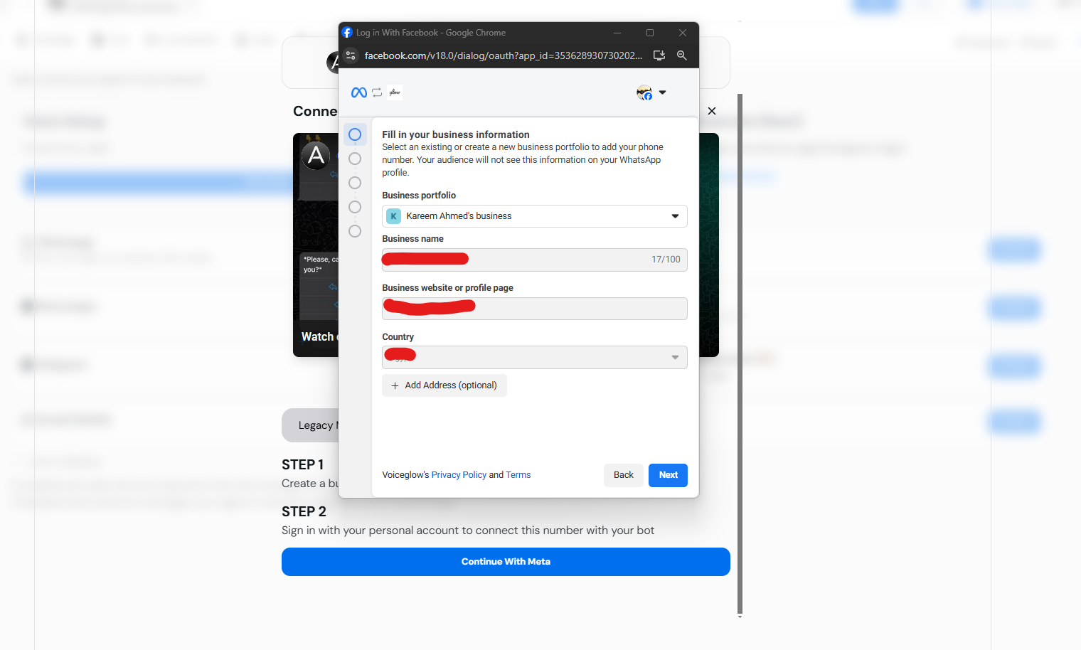
Task: Click the site information icon in the address bar
Action: [351, 55]
